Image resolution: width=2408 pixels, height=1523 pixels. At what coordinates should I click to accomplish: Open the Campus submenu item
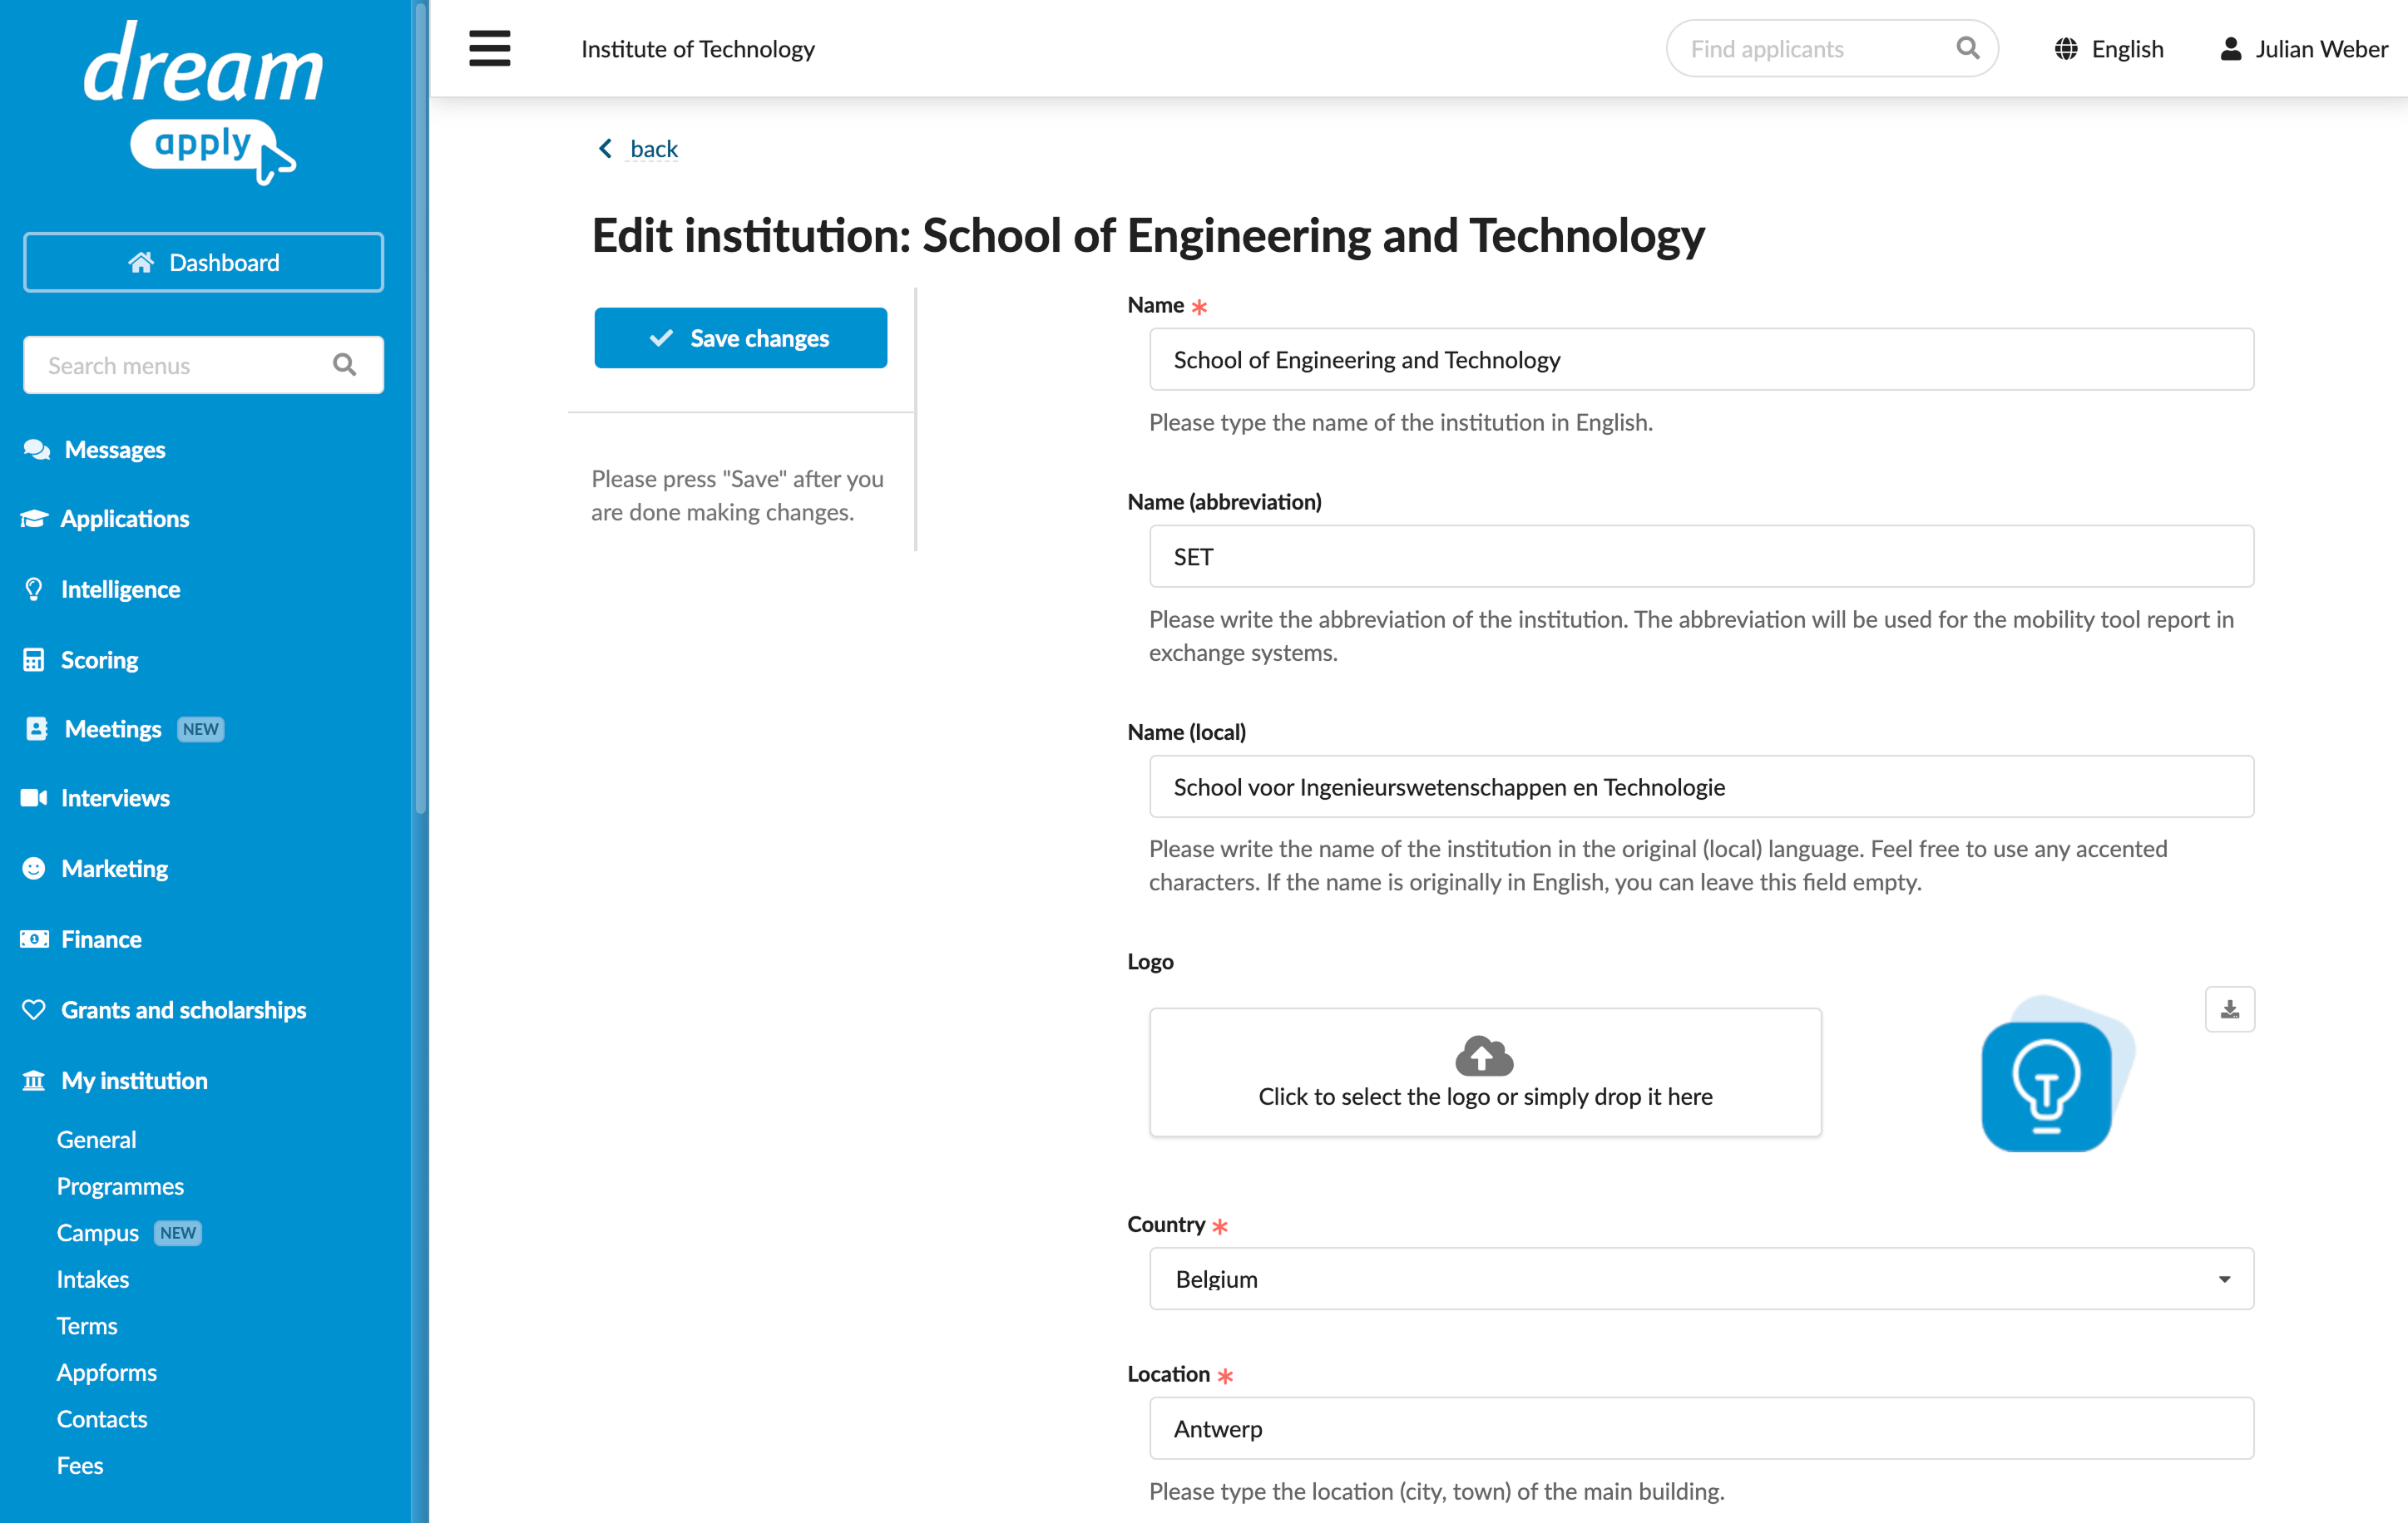coord(97,1232)
